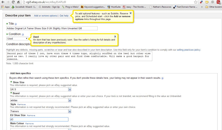Open SocialAdr Wizard bookmark

[x=24, y=7]
